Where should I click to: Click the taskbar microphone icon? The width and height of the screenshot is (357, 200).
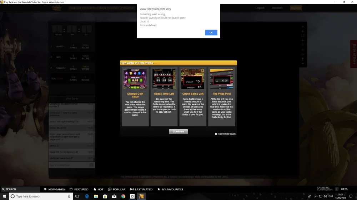point(69,196)
